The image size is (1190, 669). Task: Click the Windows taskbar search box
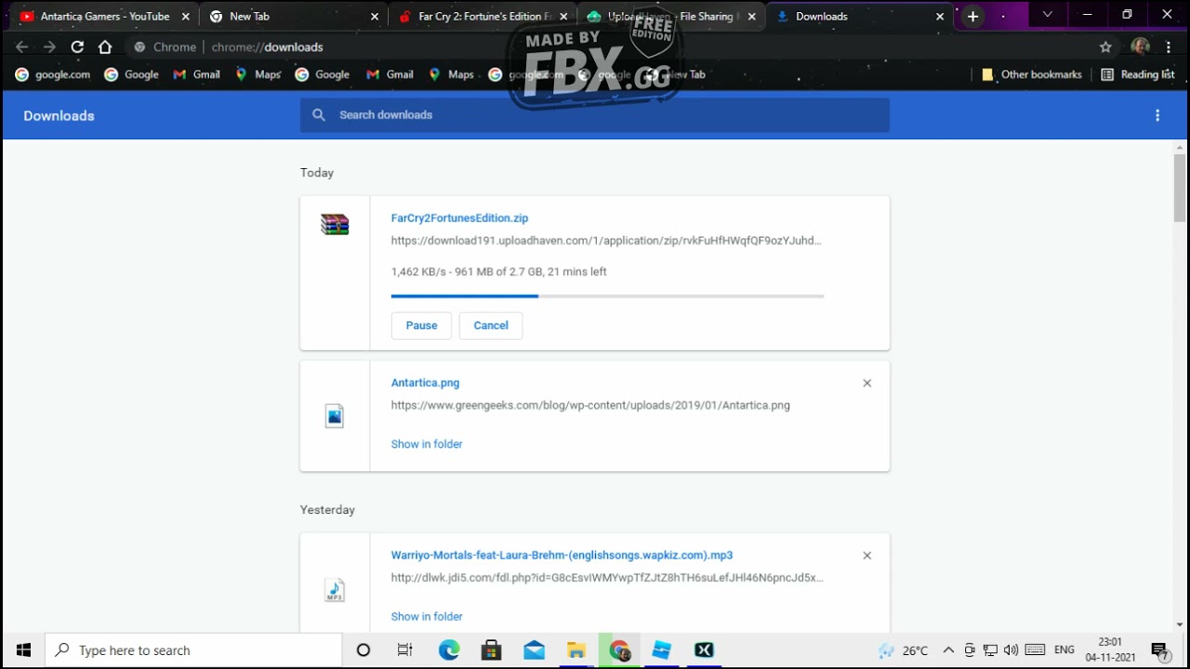coord(194,650)
